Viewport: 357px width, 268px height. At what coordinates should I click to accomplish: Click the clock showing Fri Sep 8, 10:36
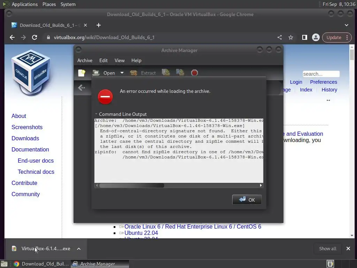[339, 4]
